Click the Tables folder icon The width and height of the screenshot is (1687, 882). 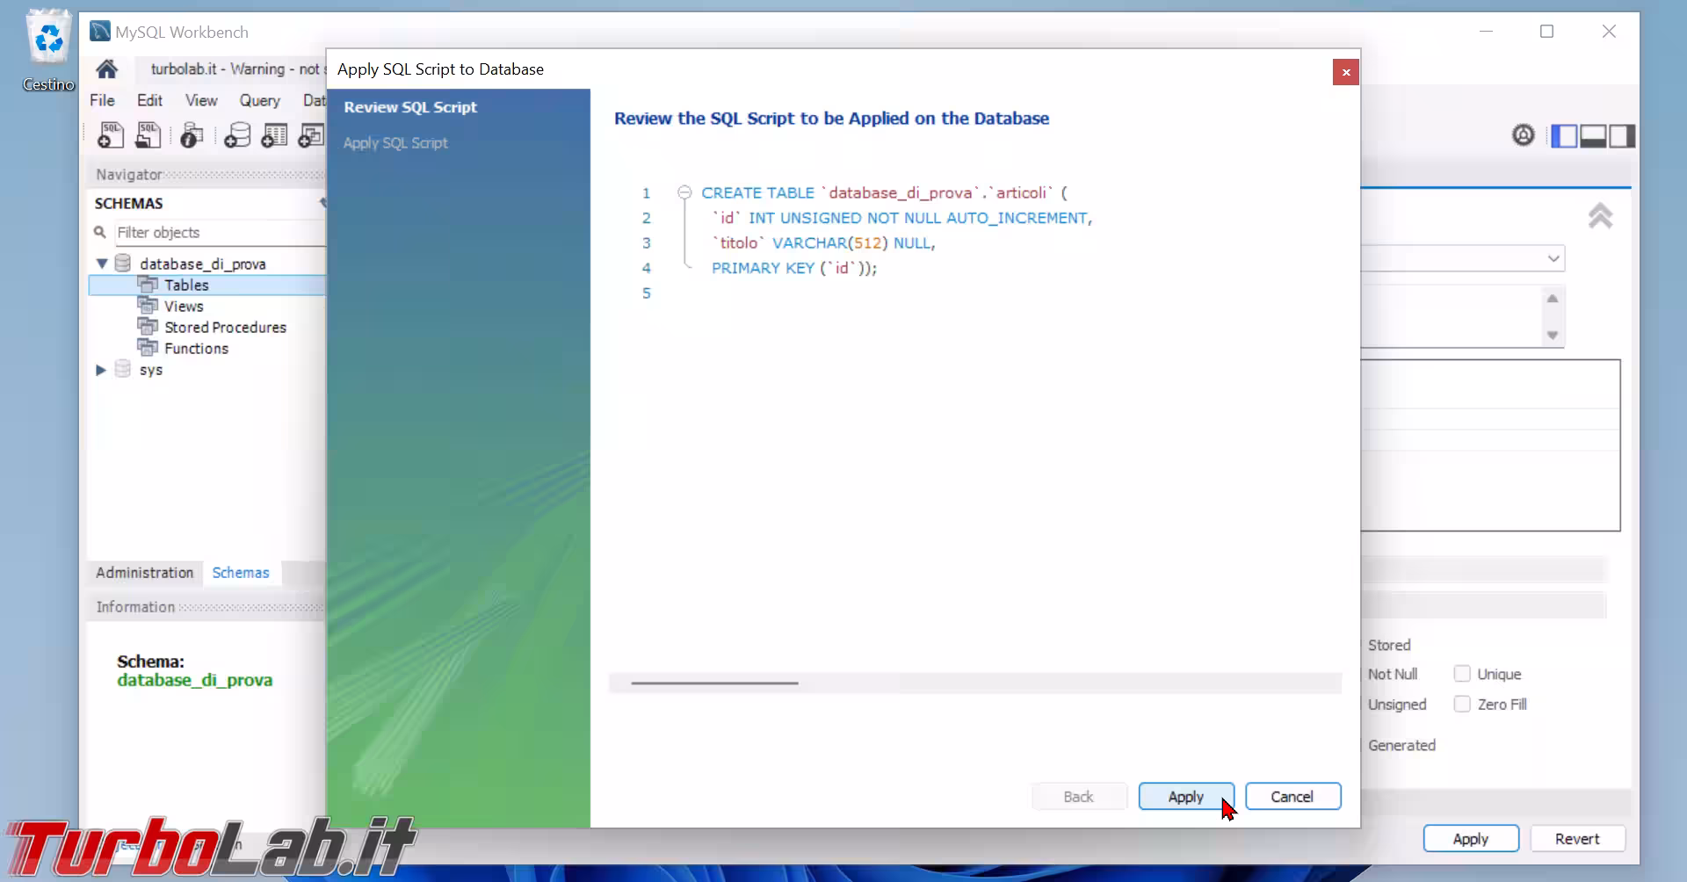pyautogui.click(x=148, y=285)
